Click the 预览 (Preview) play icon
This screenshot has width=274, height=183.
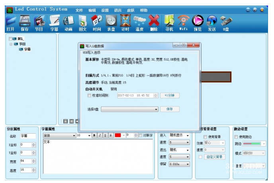198,22
